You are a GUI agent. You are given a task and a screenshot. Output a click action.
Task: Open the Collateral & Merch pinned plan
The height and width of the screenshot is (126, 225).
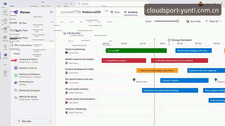pyautogui.click(x=28, y=60)
